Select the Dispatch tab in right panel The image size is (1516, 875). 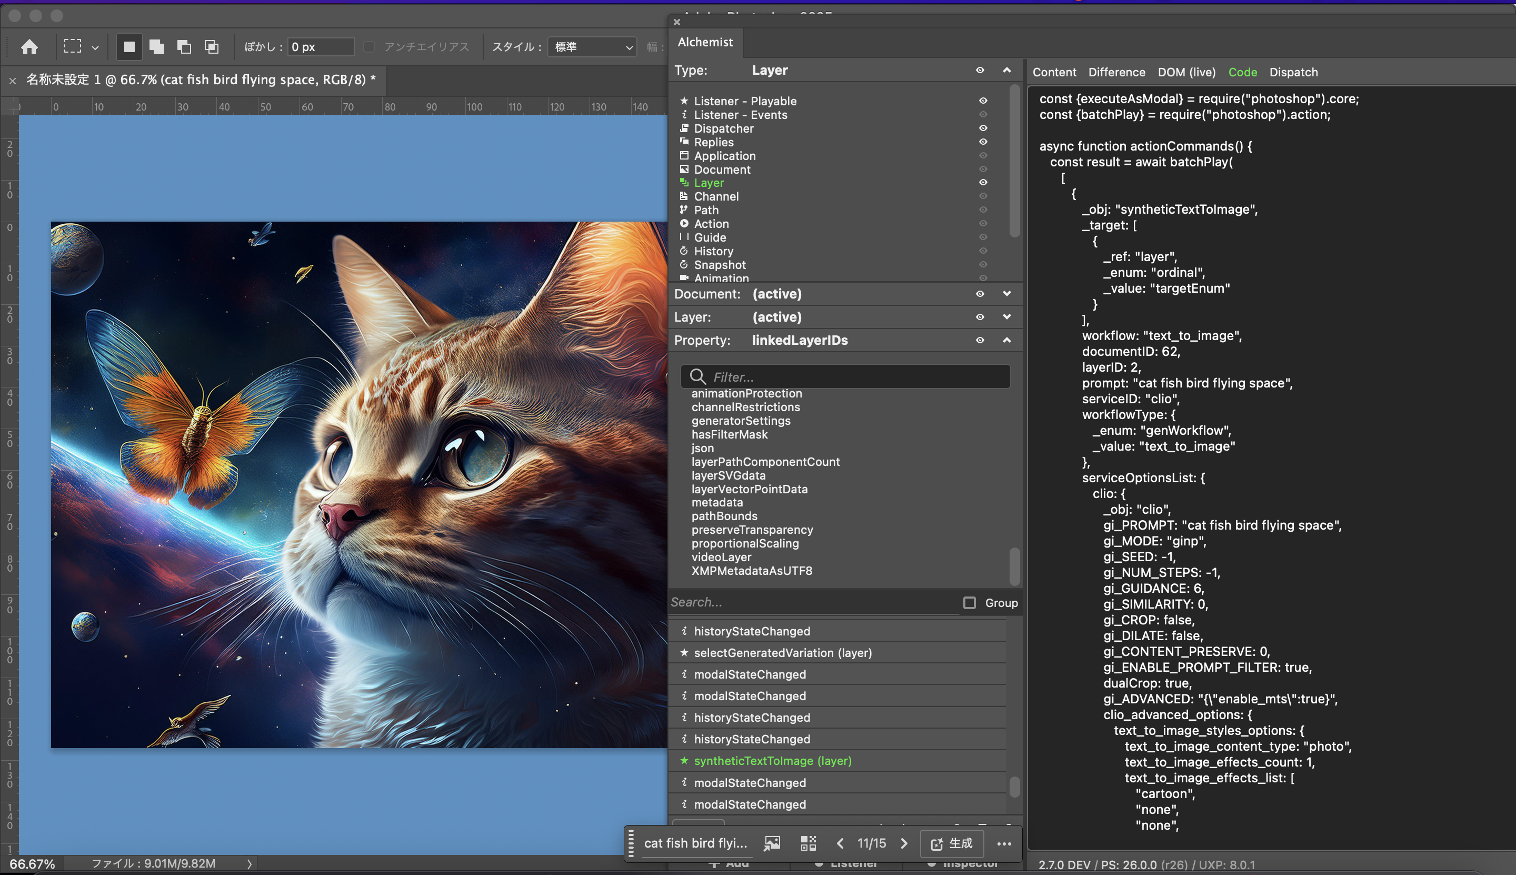1294,72
